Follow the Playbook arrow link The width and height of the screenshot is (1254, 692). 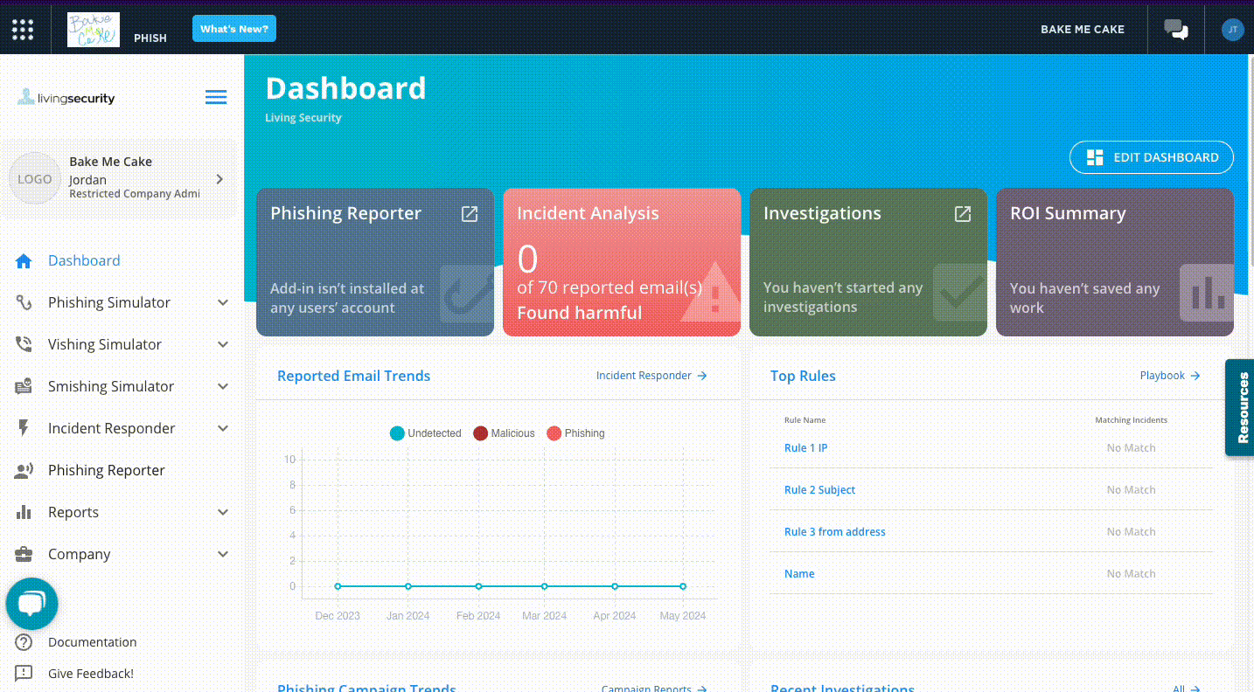click(x=1170, y=376)
